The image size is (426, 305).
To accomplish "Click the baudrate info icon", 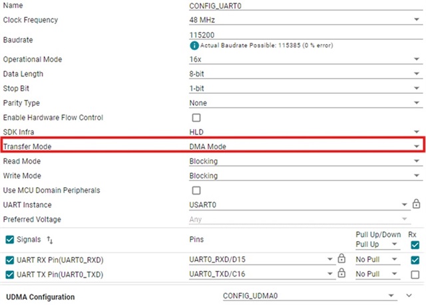I will coord(194,45).
